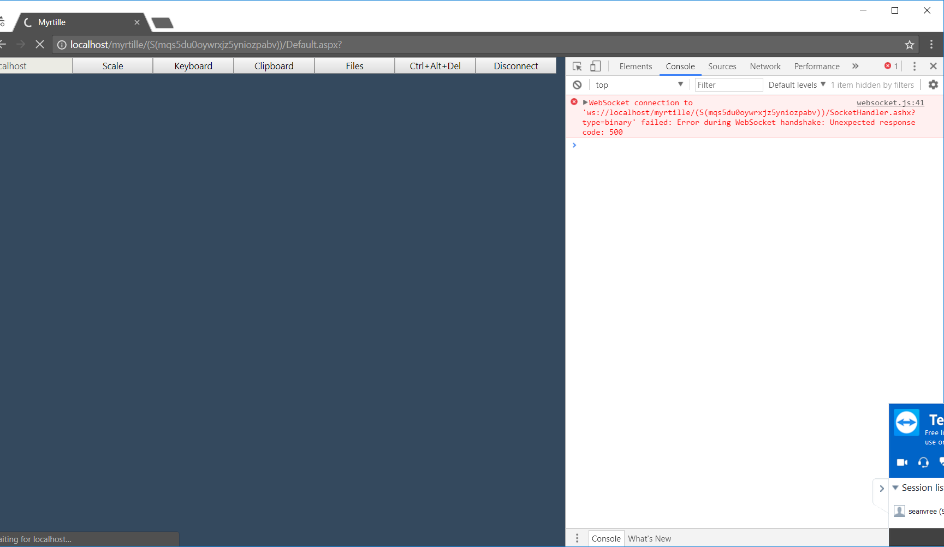Open websocket.js:41 source link
This screenshot has height=547, width=944.
tap(890, 102)
